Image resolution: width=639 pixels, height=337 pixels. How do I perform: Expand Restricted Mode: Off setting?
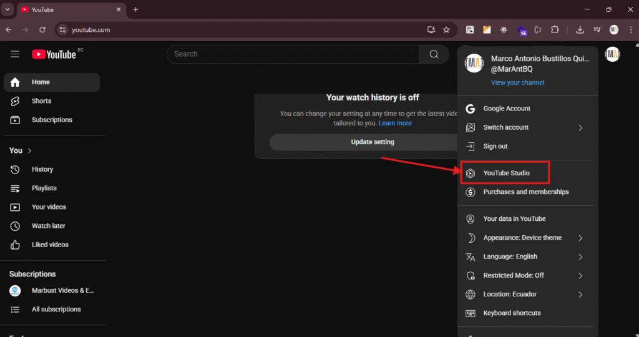click(525, 275)
